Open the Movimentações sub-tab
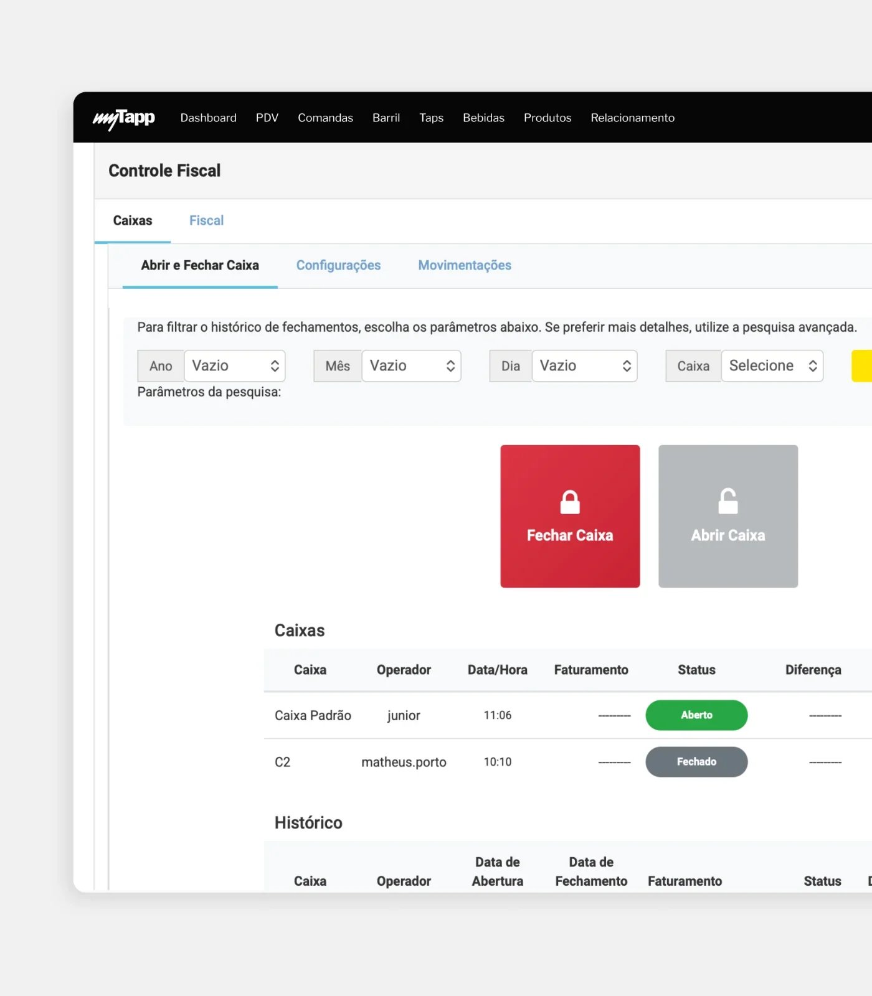The image size is (872, 996). coord(465,265)
